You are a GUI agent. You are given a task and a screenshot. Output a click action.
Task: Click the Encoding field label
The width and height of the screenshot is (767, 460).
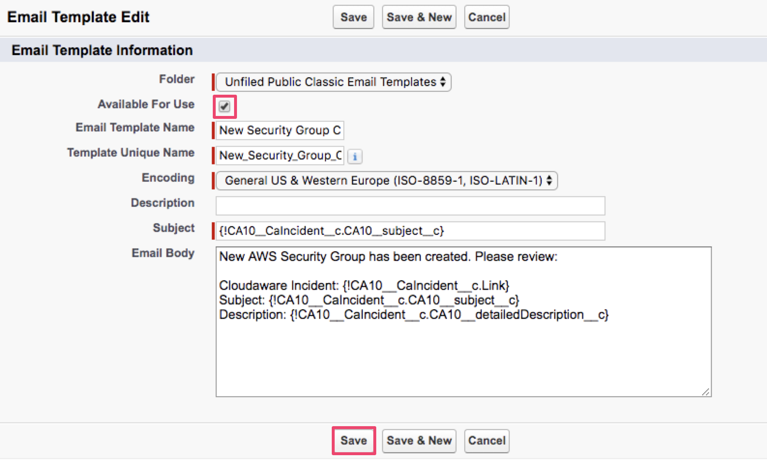168,178
